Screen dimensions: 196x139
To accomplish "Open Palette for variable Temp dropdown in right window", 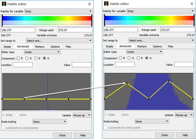I will click(x=161, y=11).
